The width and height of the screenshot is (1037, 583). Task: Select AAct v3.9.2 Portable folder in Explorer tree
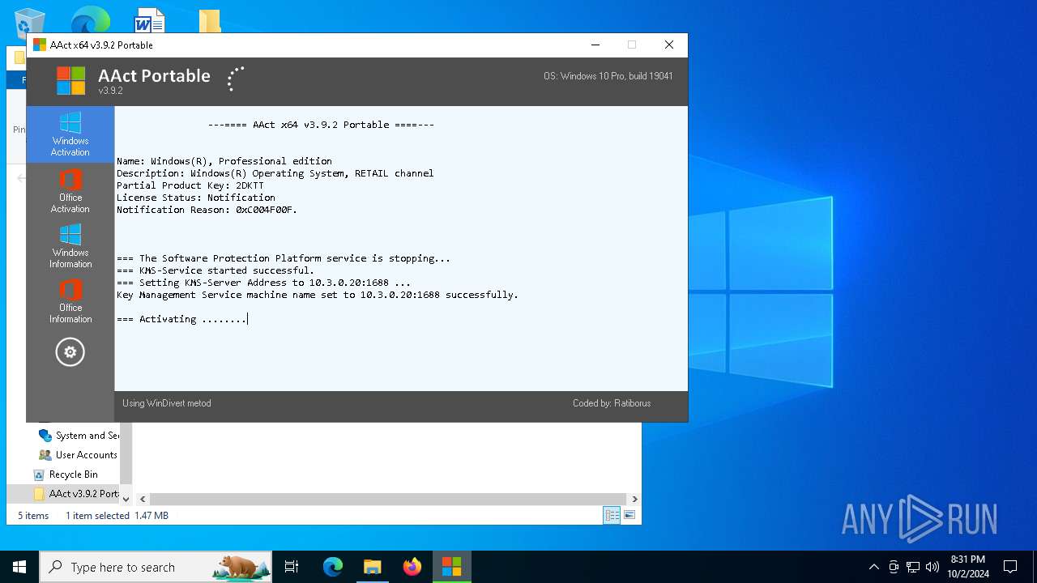click(76, 494)
